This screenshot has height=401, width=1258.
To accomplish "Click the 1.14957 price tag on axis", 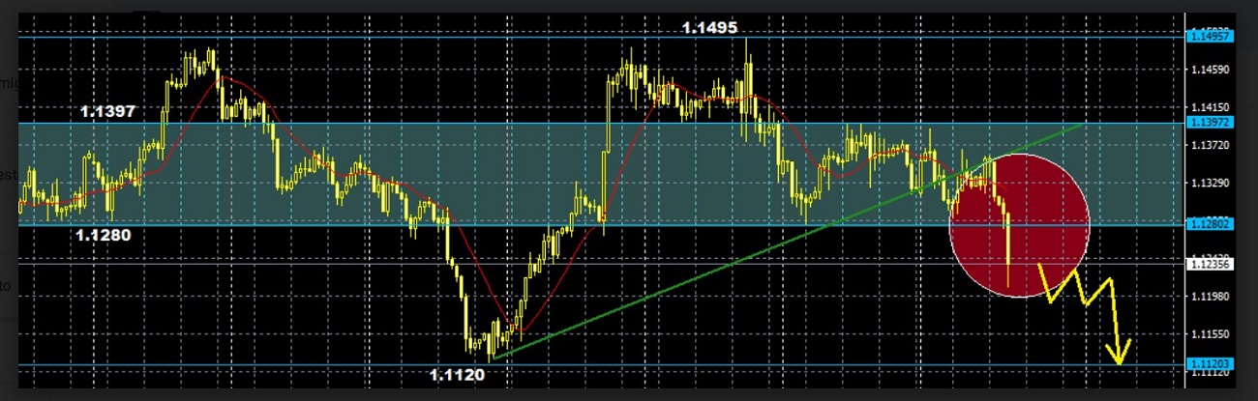I will click(1208, 37).
